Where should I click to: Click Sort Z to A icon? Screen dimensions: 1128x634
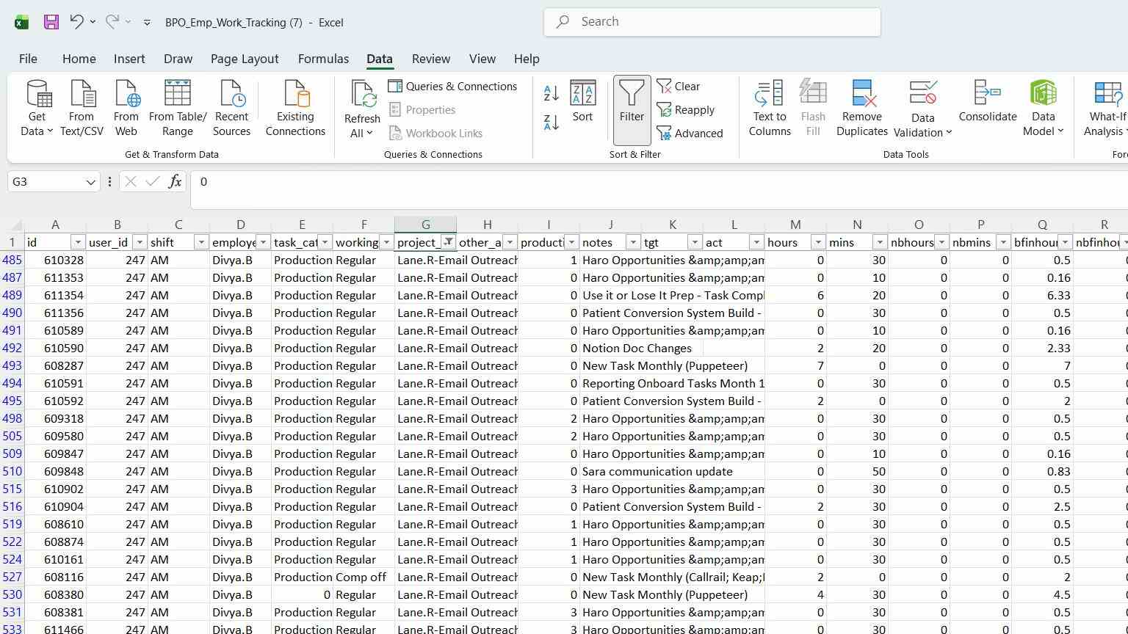click(552, 123)
